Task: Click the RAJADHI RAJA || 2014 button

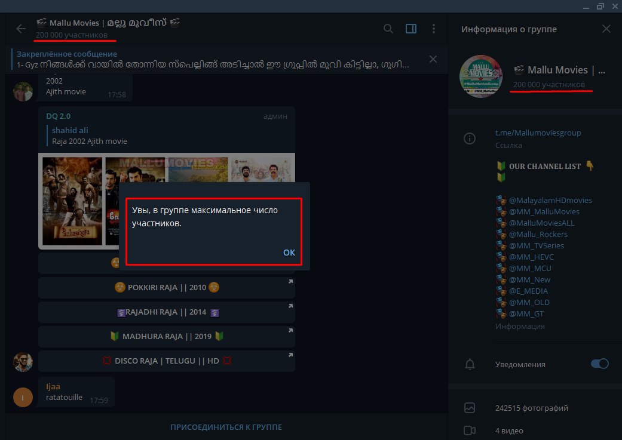Action: click(x=167, y=312)
